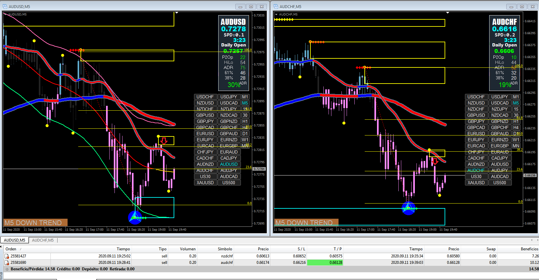
Task: Click the Beneficio/Pérdida summary row icon
Action: coord(7,269)
